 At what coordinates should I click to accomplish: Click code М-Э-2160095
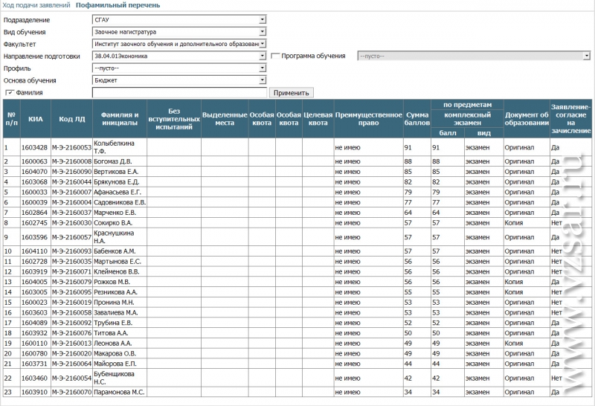tap(71, 292)
